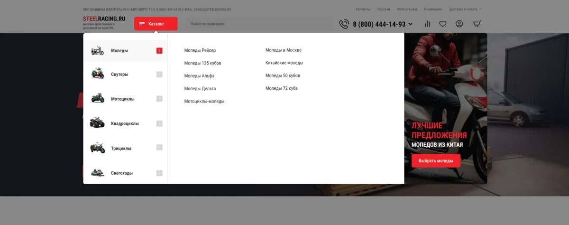Click the Снегоходы snowmobile thumbnail

pyautogui.click(x=97, y=173)
